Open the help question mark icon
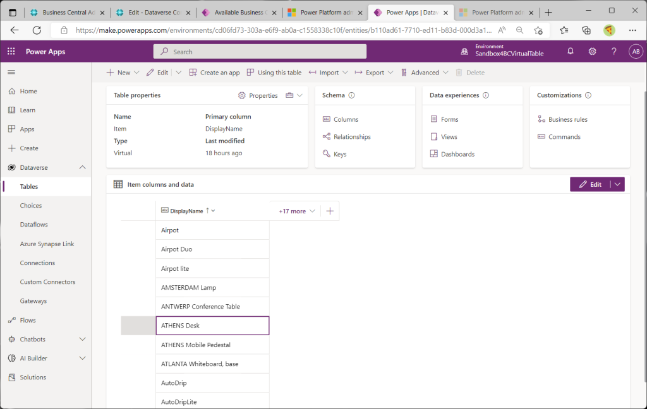This screenshot has height=409, width=647. [614, 52]
